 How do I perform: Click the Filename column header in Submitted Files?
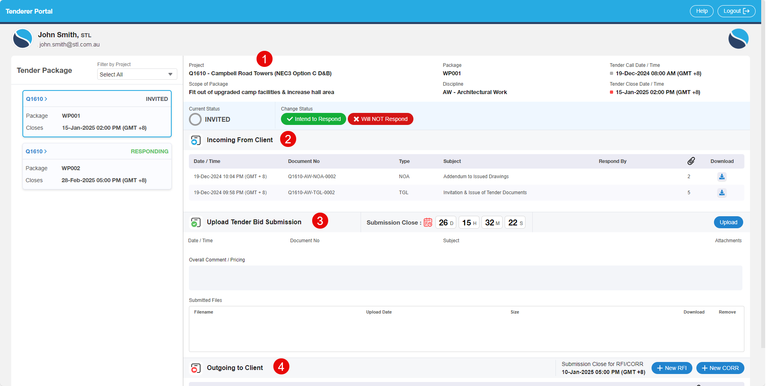pyautogui.click(x=204, y=312)
